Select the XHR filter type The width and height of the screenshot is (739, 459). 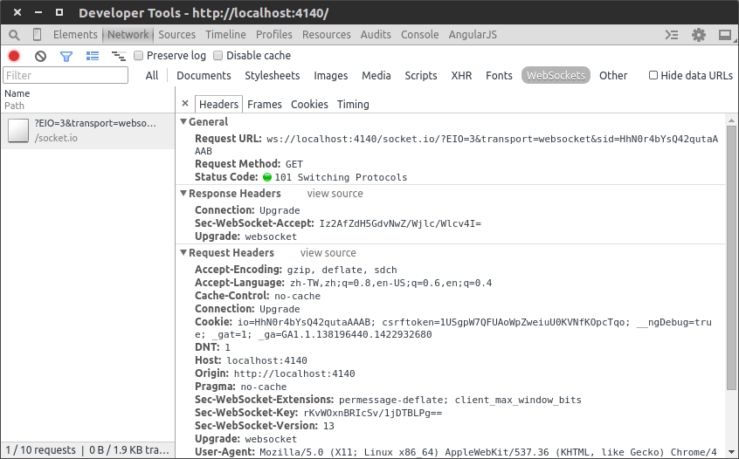(461, 76)
